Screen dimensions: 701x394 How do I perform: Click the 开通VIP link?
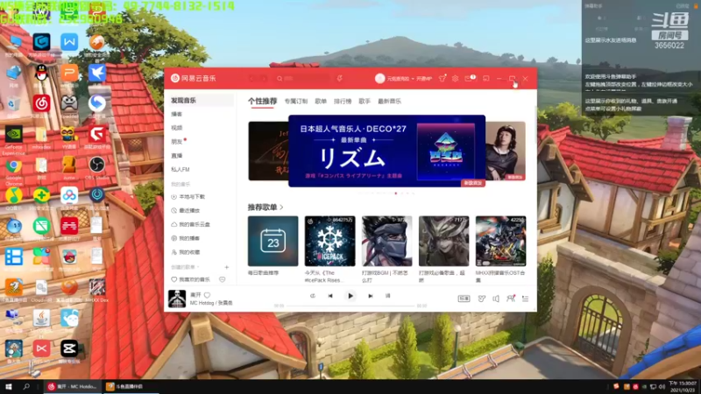click(424, 79)
